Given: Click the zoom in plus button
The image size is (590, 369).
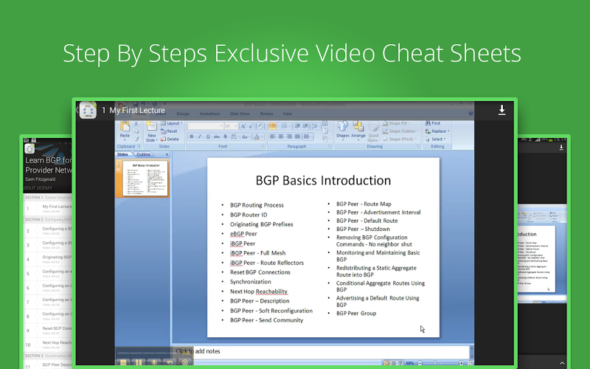Looking at the screenshot, I should (461, 363).
